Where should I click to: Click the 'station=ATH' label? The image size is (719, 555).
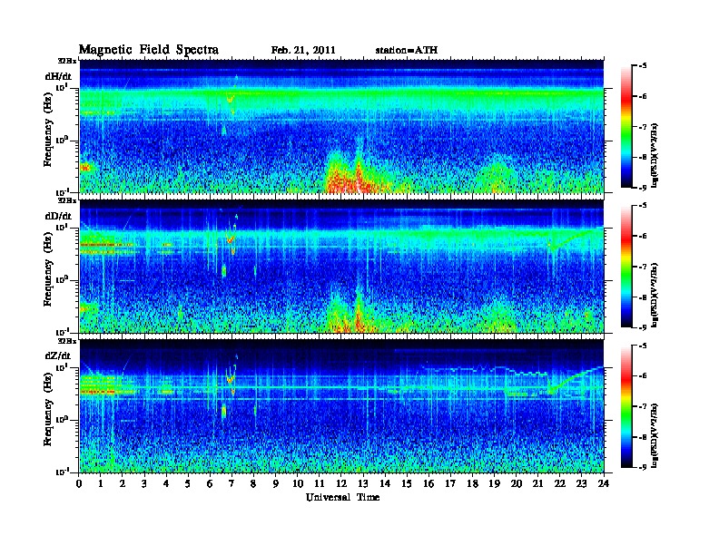(x=407, y=50)
